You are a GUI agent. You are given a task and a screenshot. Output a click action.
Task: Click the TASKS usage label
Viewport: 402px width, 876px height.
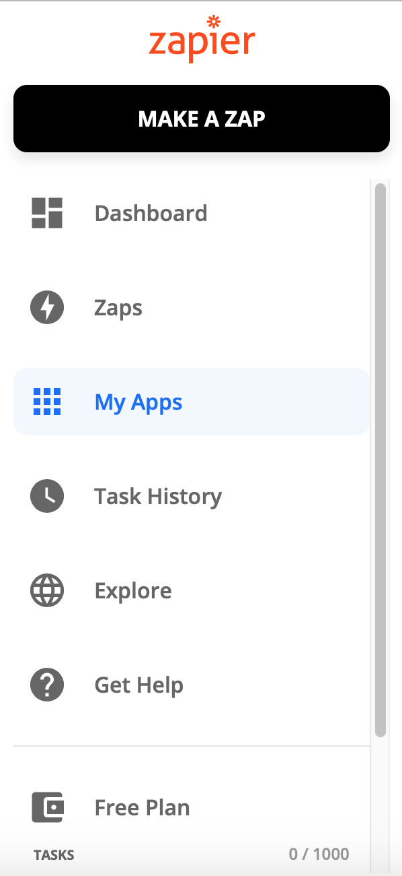click(x=54, y=855)
